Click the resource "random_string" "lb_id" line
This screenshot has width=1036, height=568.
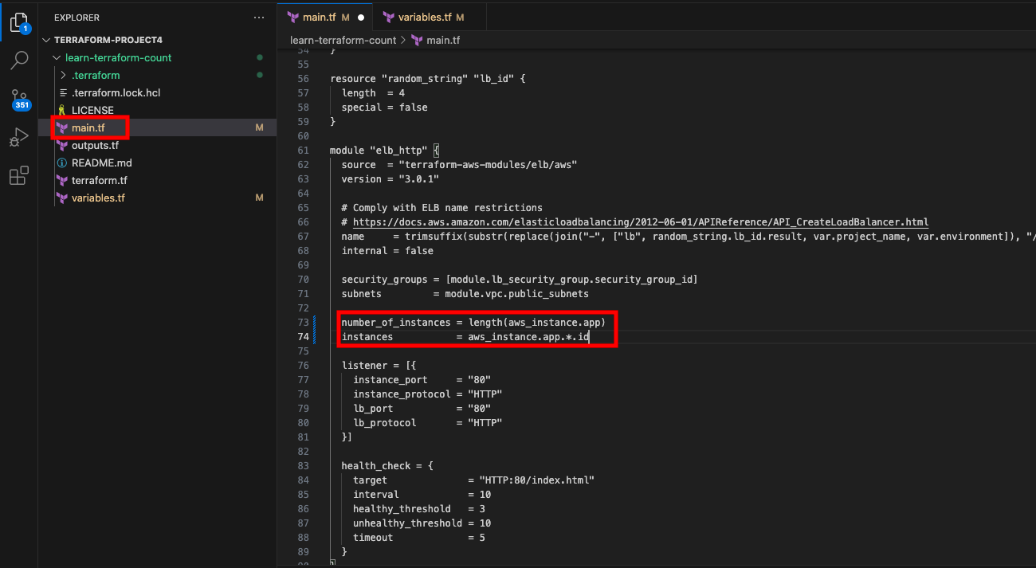click(428, 79)
